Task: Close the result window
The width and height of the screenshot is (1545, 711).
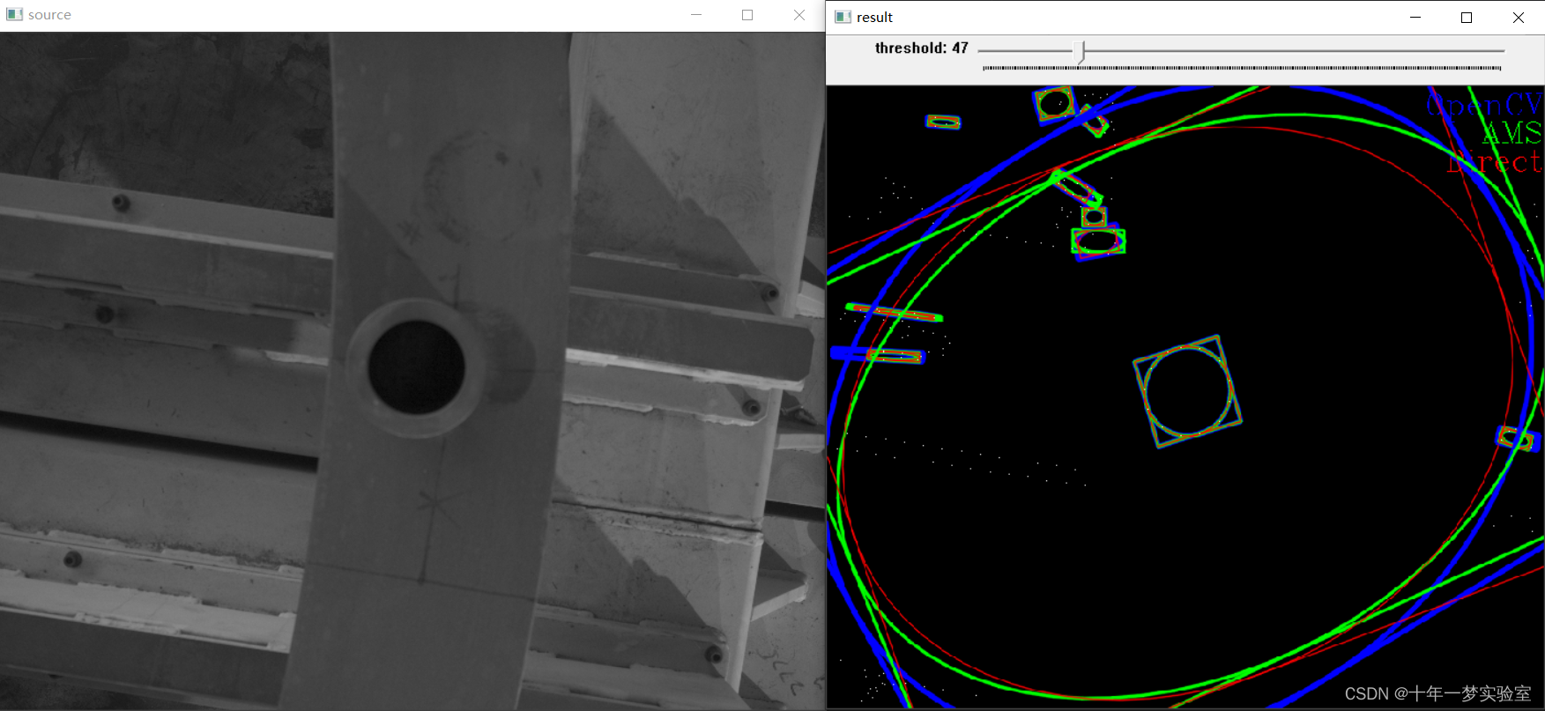Action: coord(1519,18)
